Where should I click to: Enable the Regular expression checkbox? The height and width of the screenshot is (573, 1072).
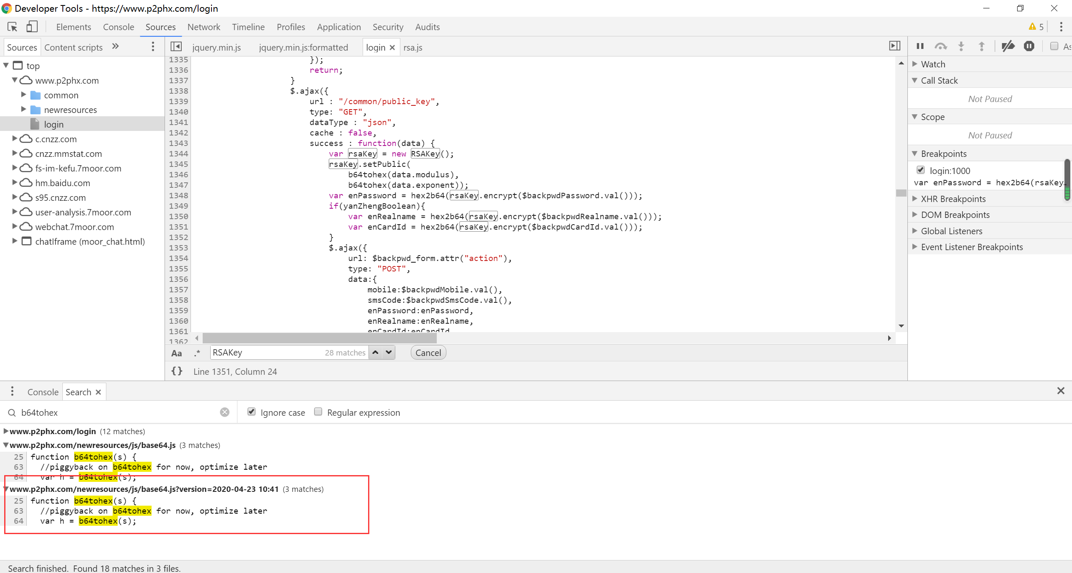(318, 412)
